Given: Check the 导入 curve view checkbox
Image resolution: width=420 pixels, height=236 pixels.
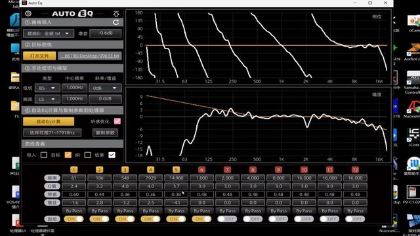Looking at the screenshot, I should (44, 155).
